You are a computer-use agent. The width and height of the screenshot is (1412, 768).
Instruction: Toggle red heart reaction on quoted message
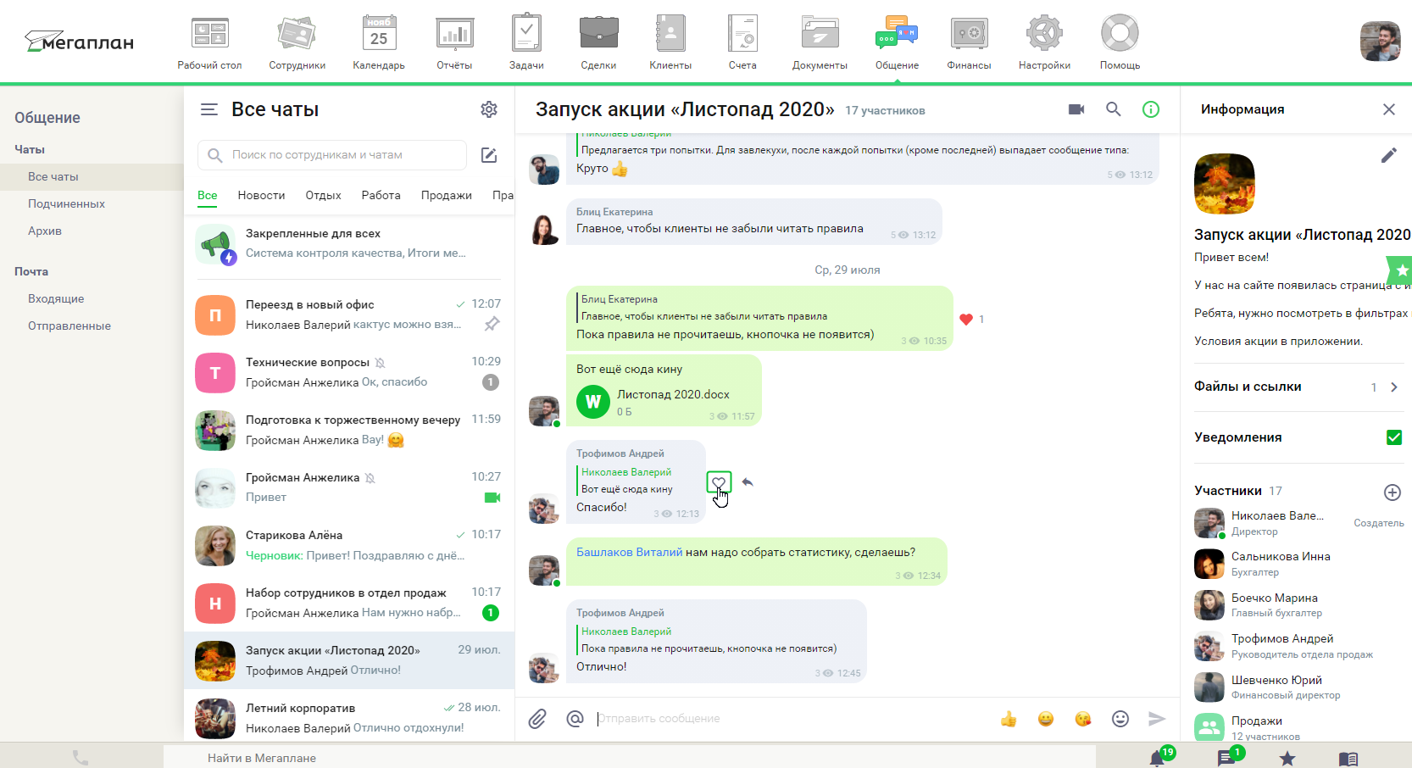pos(966,320)
